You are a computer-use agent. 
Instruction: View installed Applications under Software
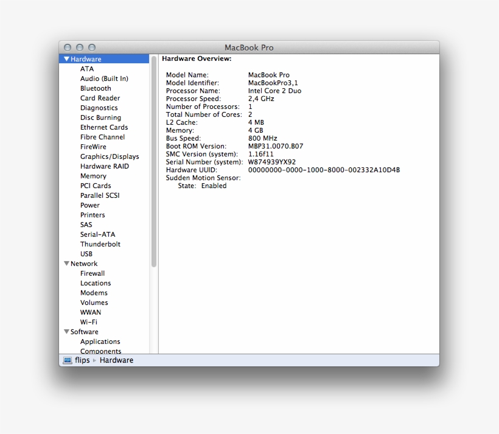pos(100,341)
